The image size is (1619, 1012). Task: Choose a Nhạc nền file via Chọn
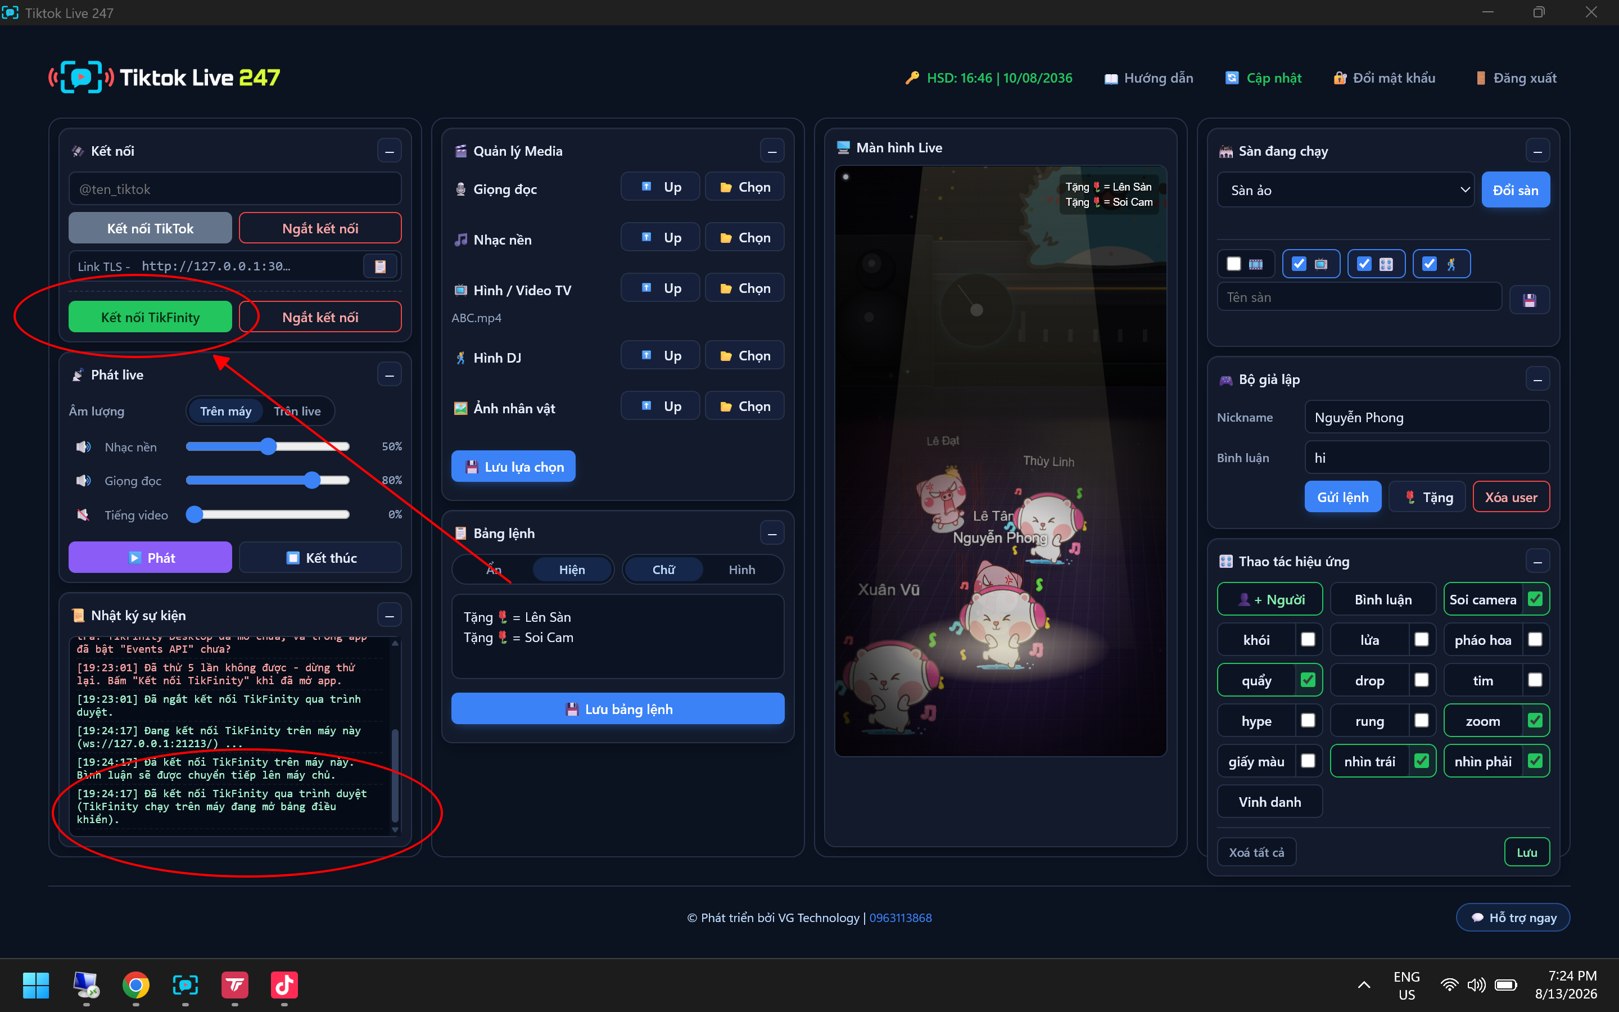pyautogui.click(x=745, y=238)
